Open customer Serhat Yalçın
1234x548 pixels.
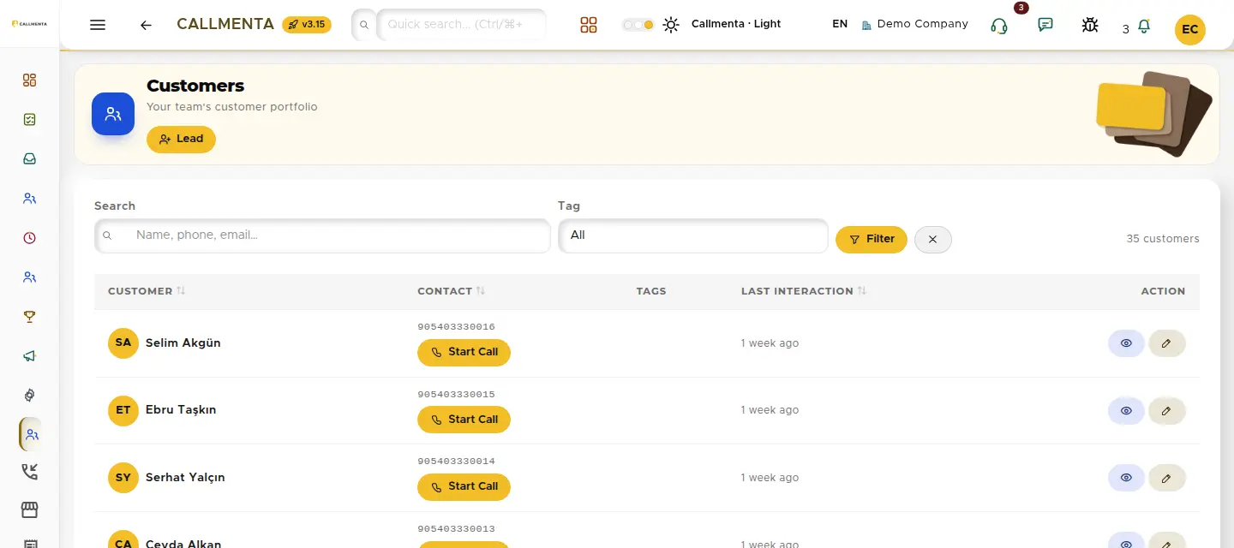[x=185, y=477]
